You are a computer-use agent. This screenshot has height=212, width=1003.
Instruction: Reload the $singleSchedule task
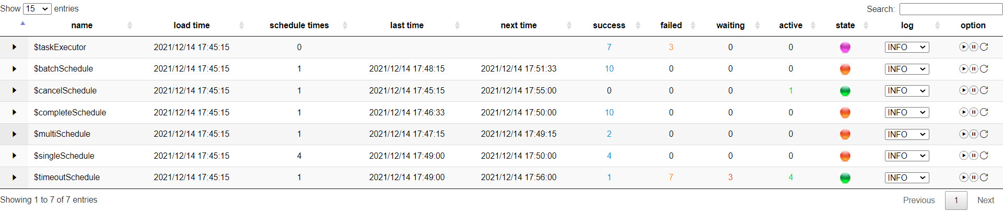tap(984, 156)
